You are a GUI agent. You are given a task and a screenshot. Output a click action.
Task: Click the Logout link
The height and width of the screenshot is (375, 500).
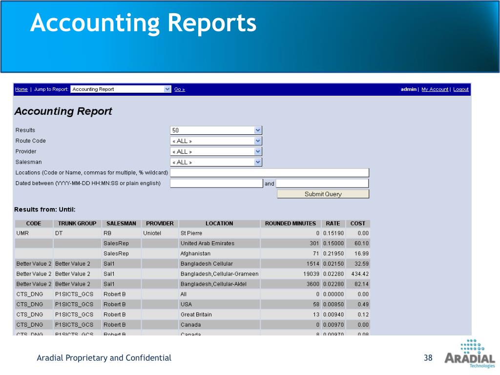click(x=461, y=89)
